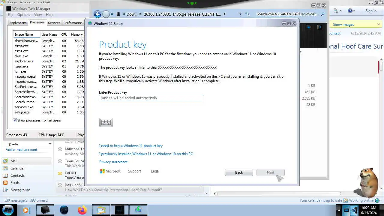Click the Microsoft logo in Setup footer

click(110, 171)
